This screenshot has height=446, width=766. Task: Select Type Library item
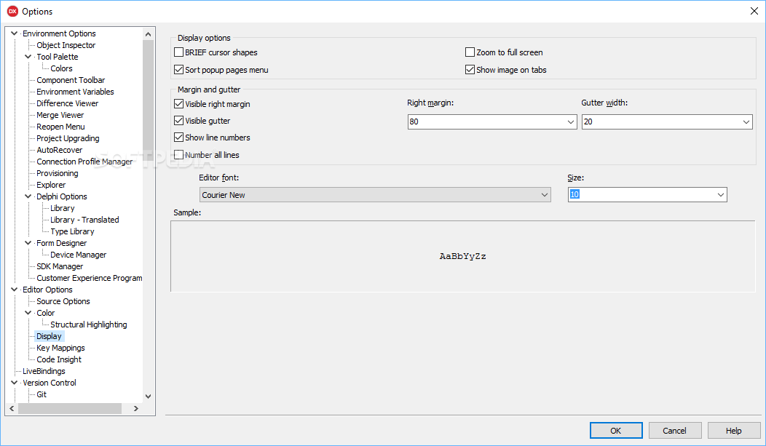(72, 232)
